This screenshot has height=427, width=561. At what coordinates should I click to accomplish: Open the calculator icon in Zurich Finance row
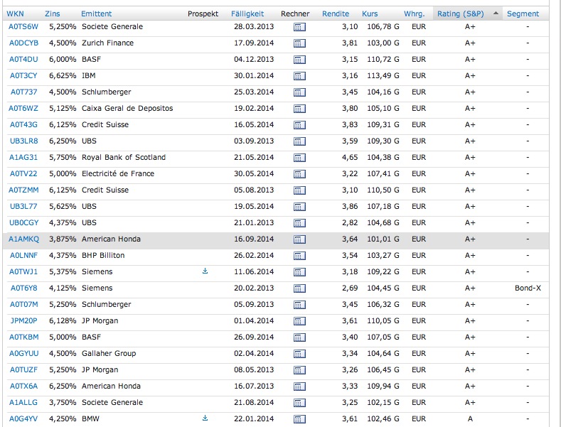click(x=299, y=43)
